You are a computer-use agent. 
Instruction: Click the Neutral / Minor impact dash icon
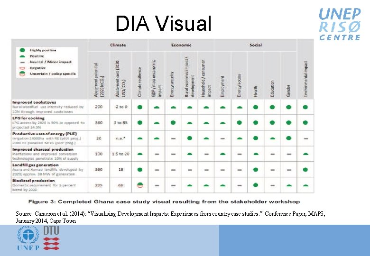point(22,62)
